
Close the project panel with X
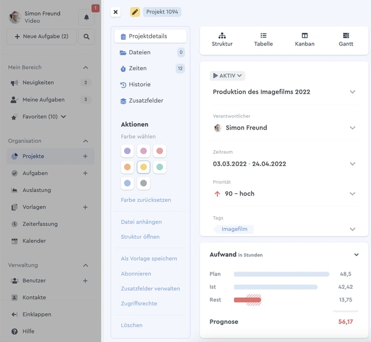click(116, 12)
